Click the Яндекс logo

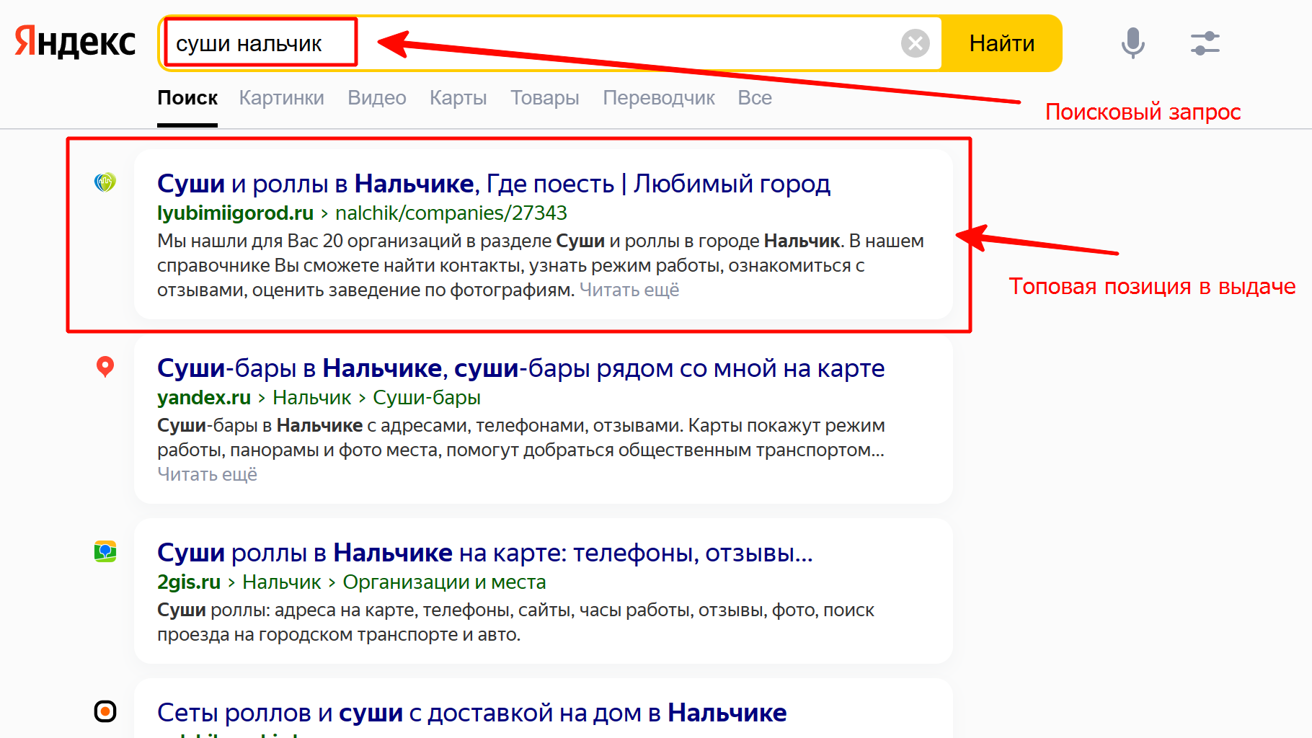coord(75,43)
